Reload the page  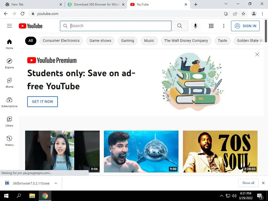pyautogui.click(x=23, y=14)
